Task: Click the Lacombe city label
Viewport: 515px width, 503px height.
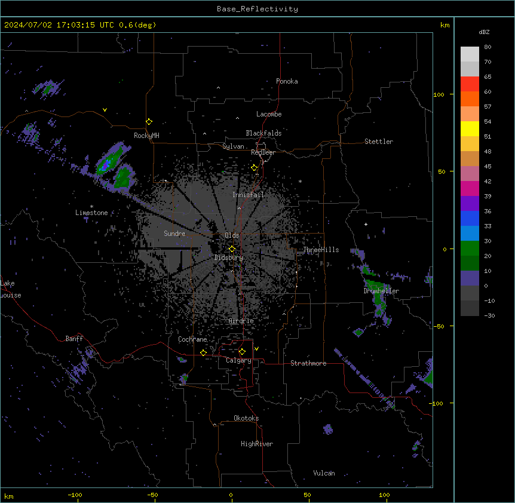Action: pyautogui.click(x=269, y=114)
